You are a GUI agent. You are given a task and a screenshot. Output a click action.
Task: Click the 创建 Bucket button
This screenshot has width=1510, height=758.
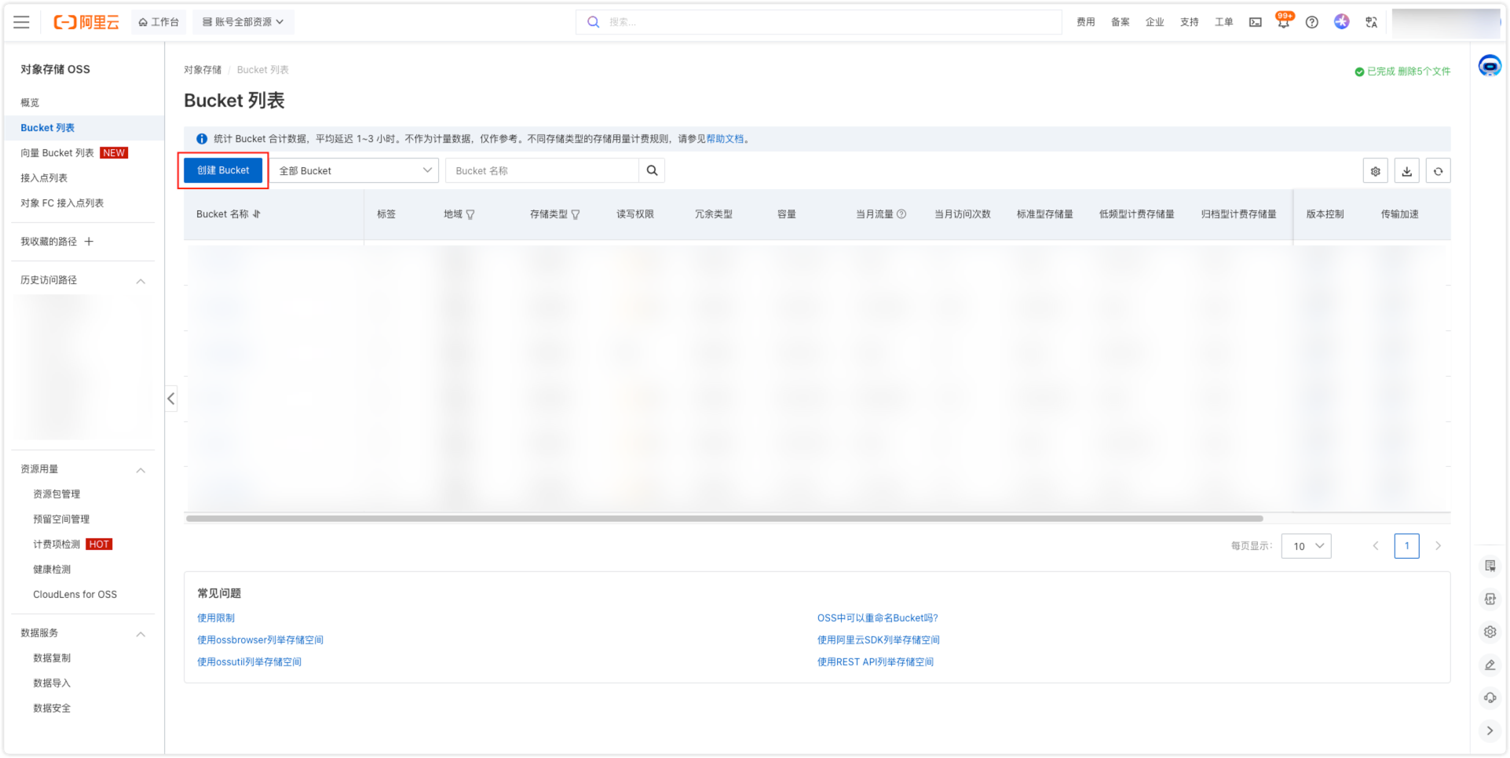click(223, 170)
